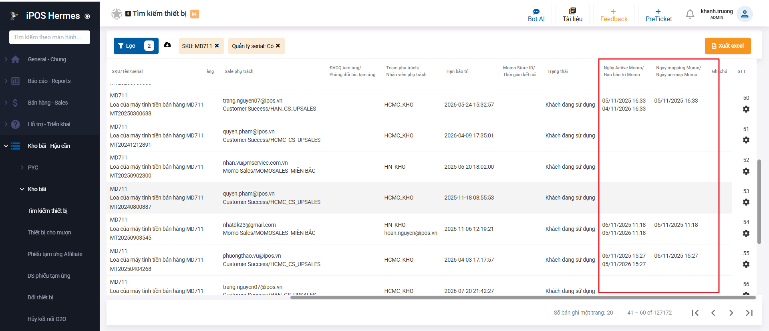Click hoan.nguyen@ipos.vn cell
The width and height of the screenshot is (769, 331).
coord(411,233)
